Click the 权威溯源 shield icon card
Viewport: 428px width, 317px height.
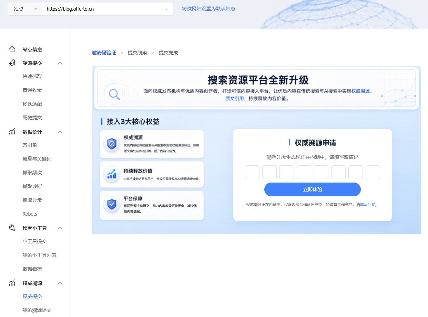click(112, 144)
